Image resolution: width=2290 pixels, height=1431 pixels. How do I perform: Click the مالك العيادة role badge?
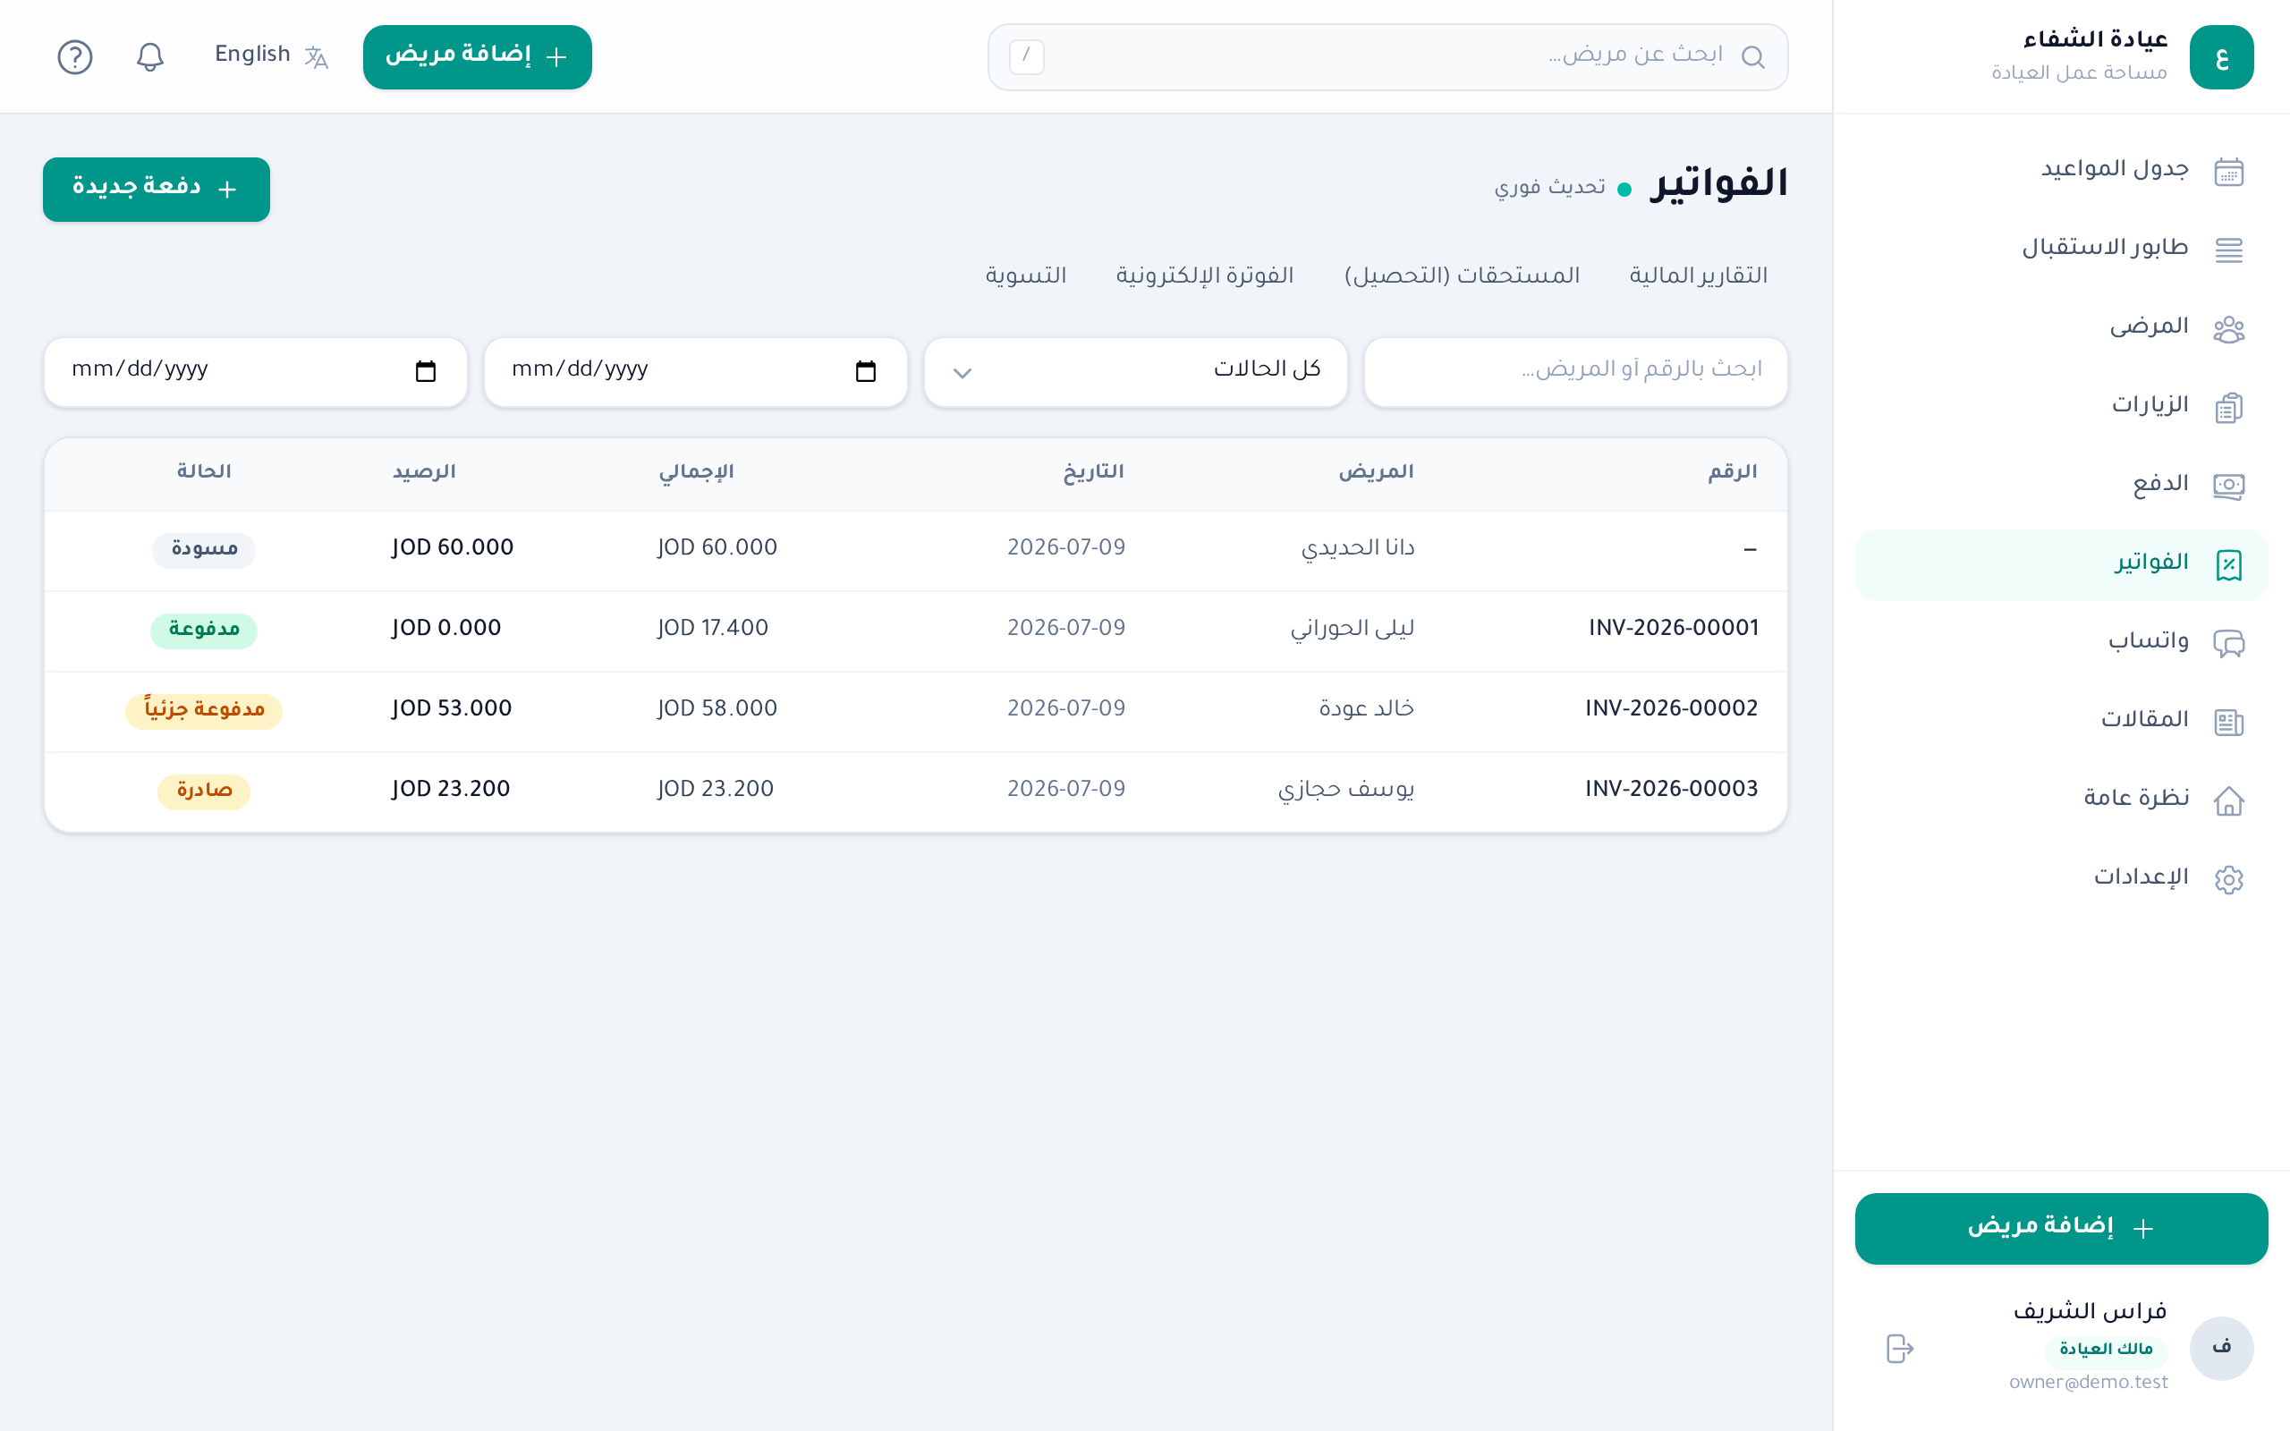pyautogui.click(x=2106, y=1350)
